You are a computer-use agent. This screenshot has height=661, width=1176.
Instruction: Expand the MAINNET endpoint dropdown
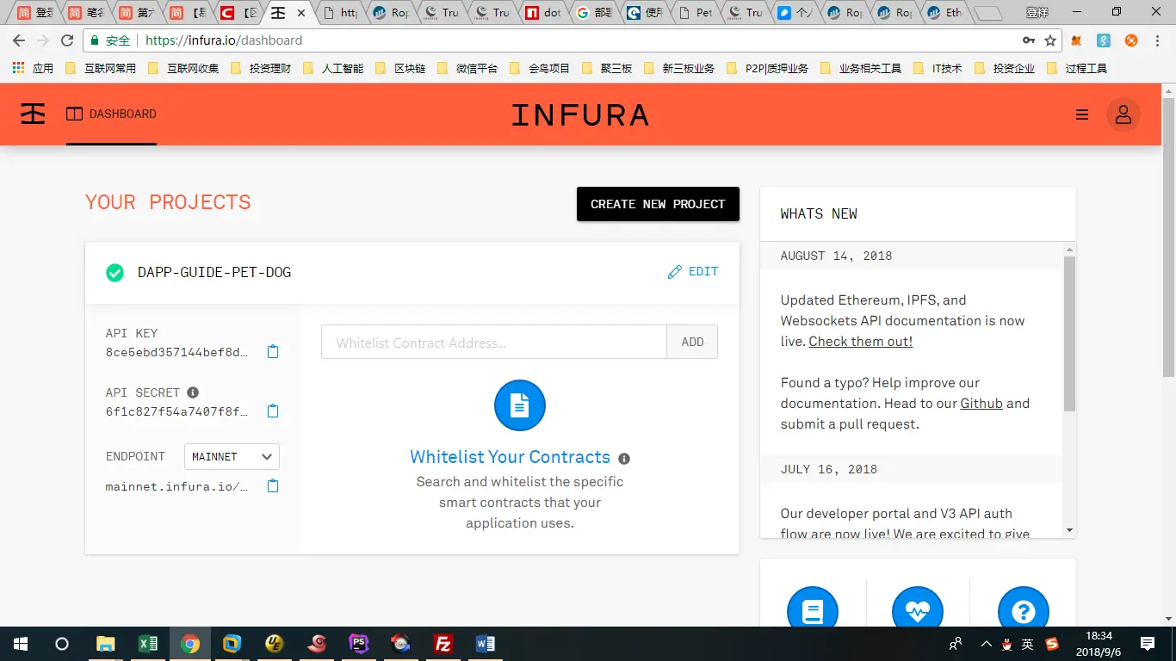click(x=232, y=457)
